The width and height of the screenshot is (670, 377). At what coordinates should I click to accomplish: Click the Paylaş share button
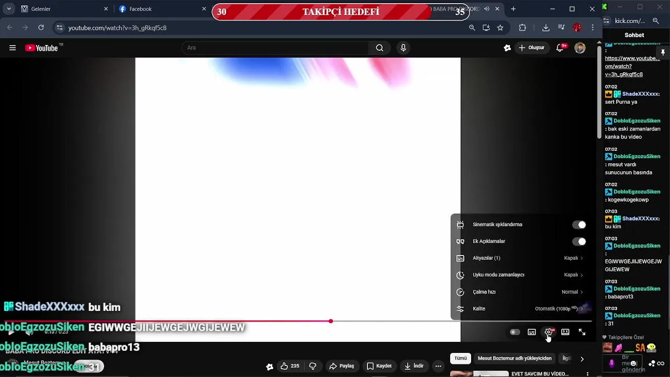coord(341,366)
